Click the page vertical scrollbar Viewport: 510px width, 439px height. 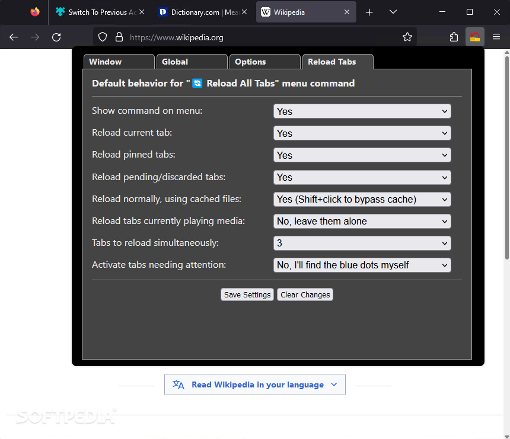pos(507,158)
